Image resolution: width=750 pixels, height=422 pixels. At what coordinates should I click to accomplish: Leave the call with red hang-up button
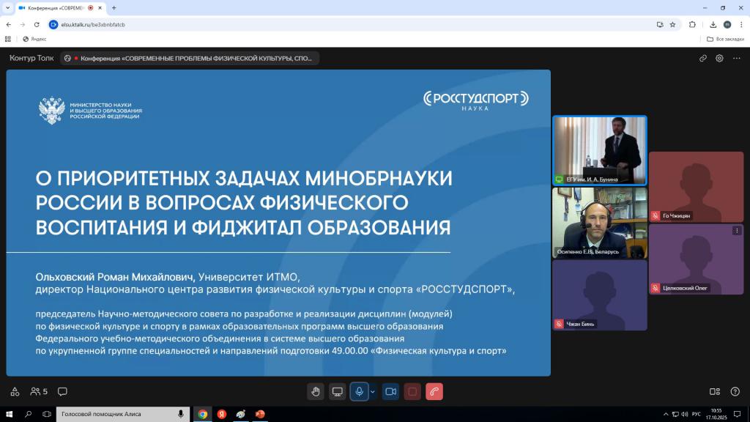click(x=434, y=391)
